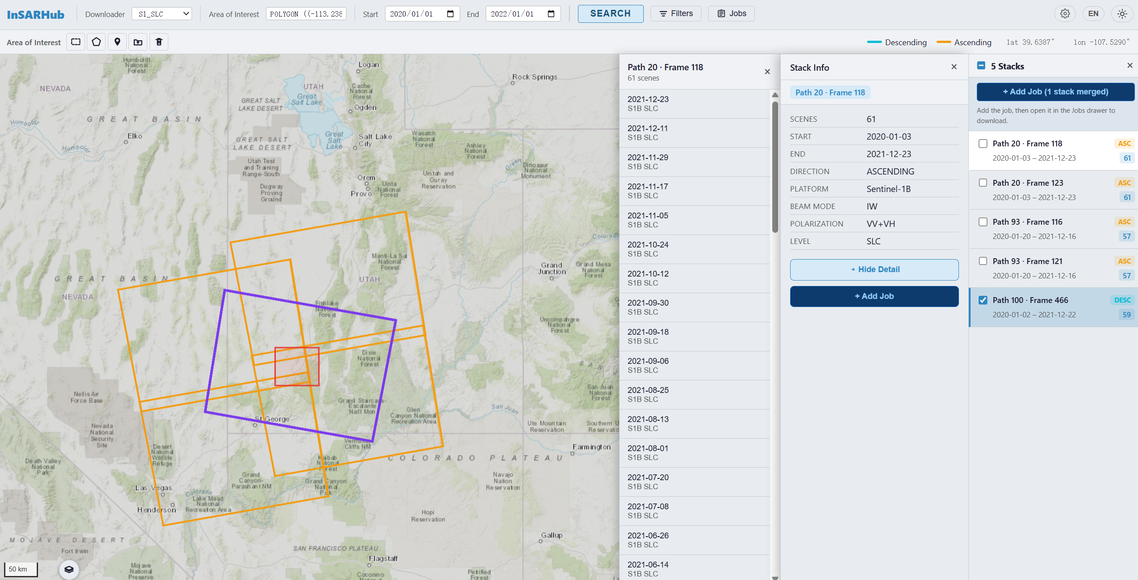
Task: Open the Filters menu
Action: click(x=676, y=13)
